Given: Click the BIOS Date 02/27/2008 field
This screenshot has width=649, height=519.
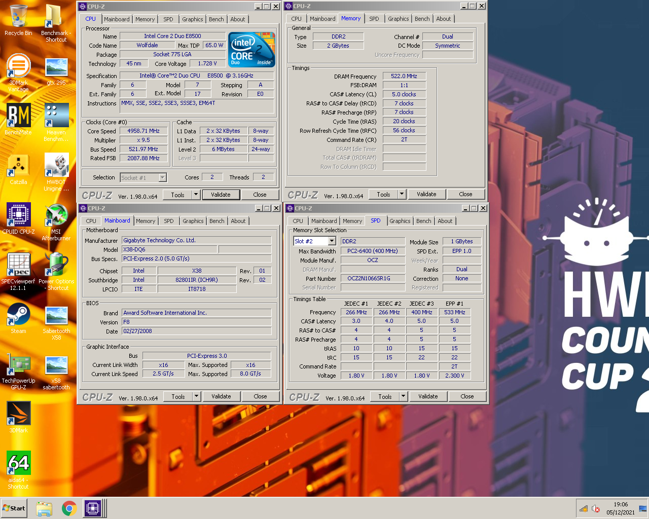Looking at the screenshot, I should click(197, 331).
